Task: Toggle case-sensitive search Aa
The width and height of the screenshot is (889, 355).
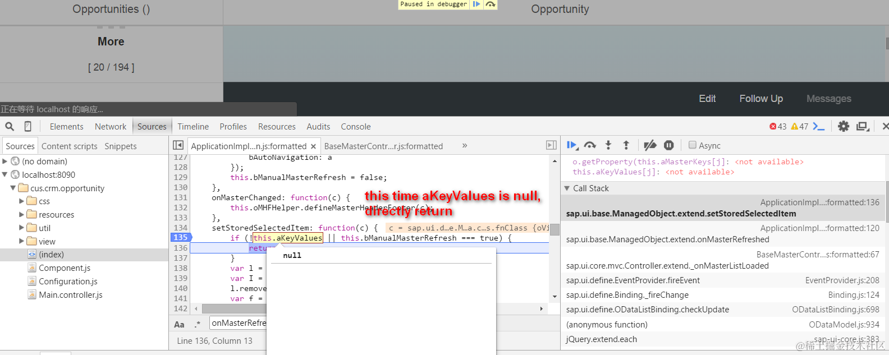Action: (x=179, y=324)
